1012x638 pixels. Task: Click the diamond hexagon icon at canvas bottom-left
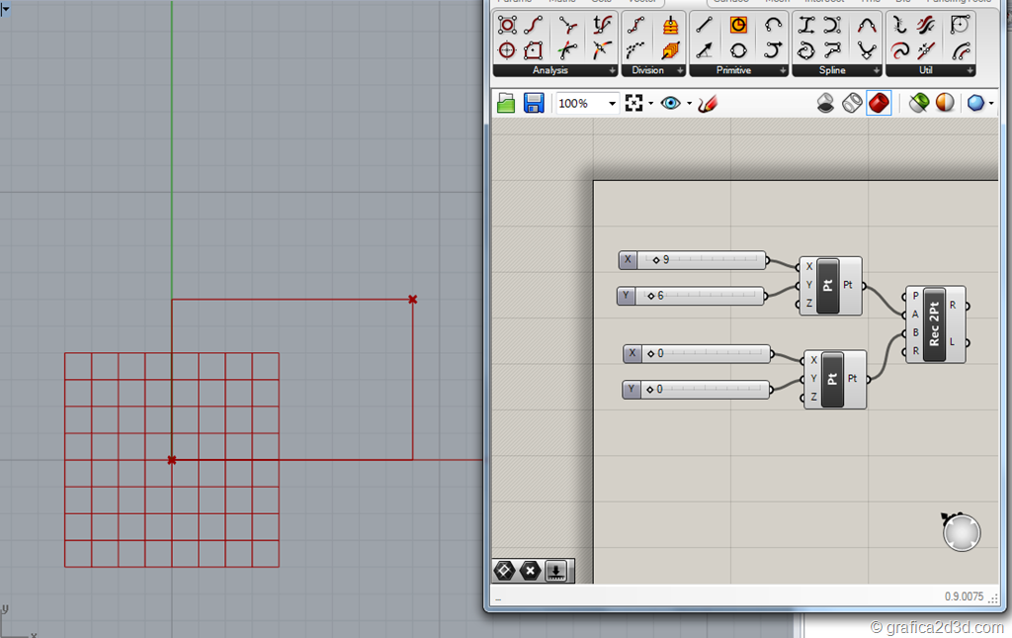click(505, 571)
